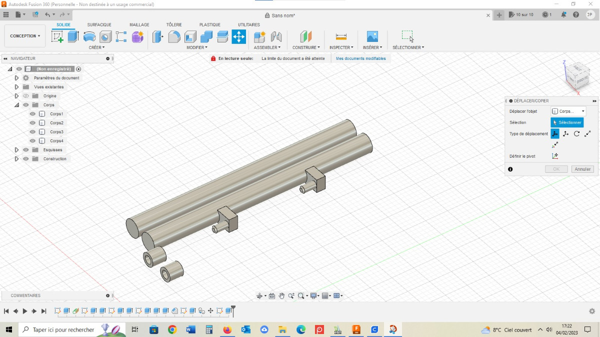This screenshot has height=337, width=600.
Task: Toggle visibility of the Esquisses folder
Action: [x=26, y=150]
